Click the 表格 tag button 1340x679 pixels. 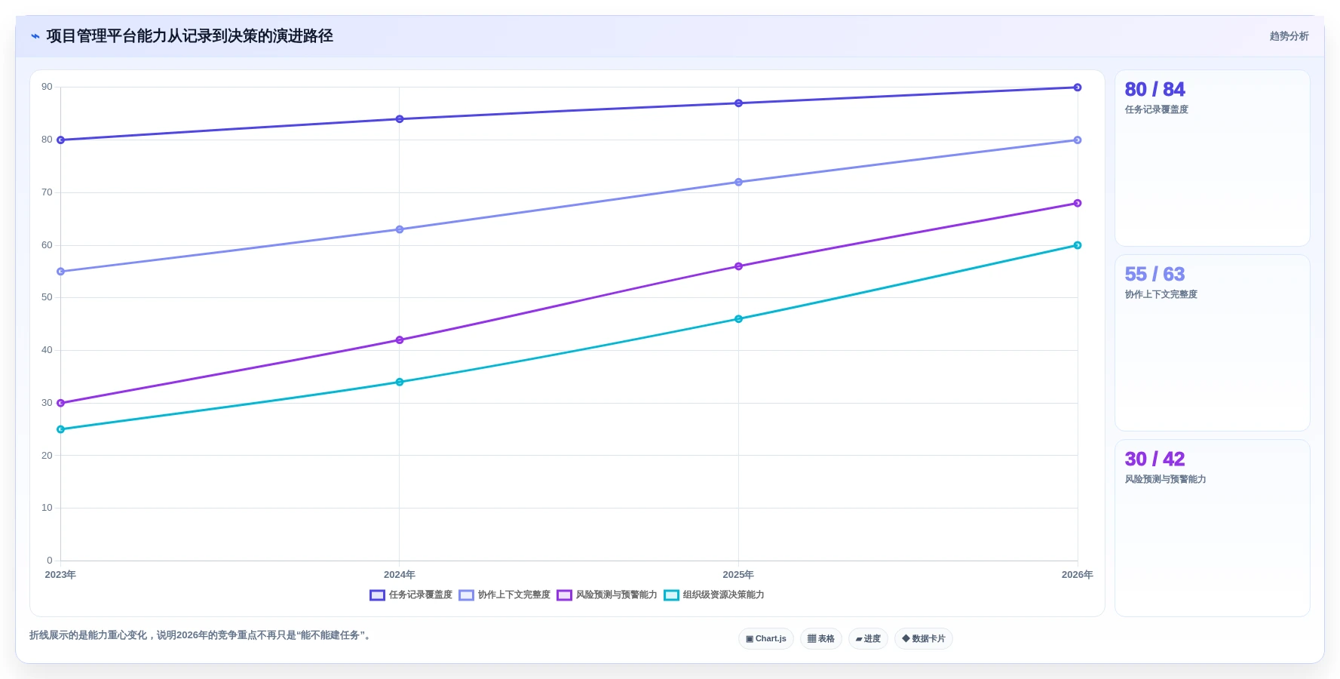pos(821,639)
